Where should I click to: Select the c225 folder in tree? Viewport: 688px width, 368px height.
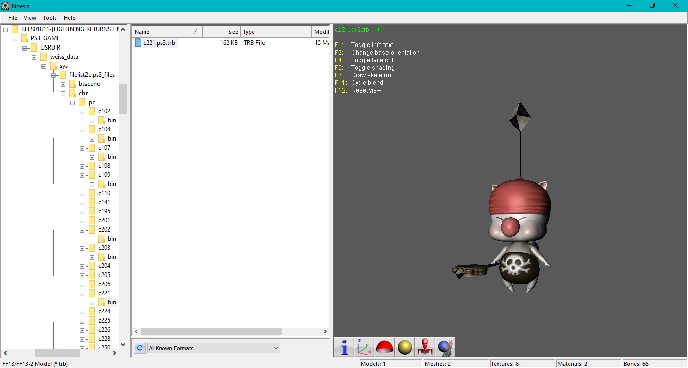pos(104,320)
